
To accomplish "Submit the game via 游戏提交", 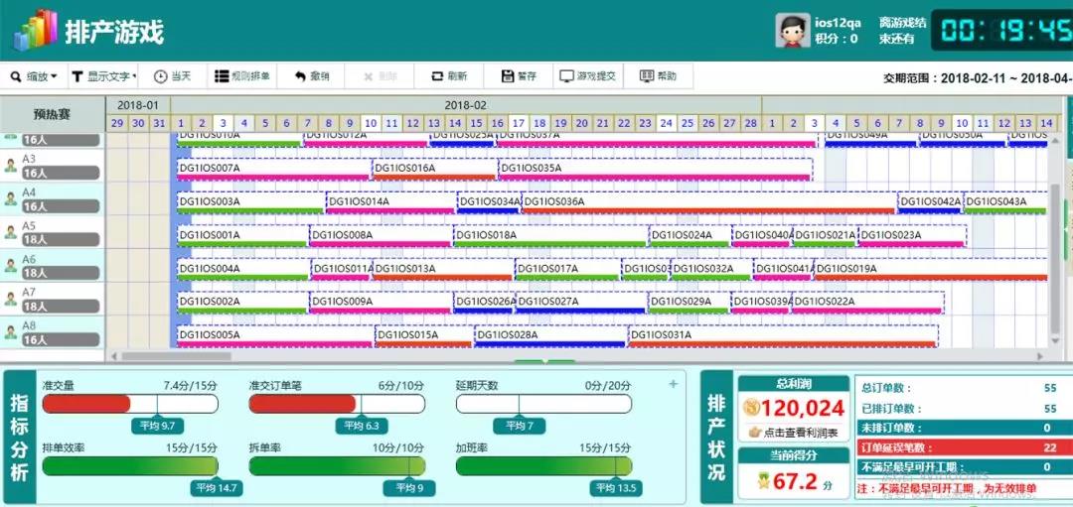I will [x=588, y=76].
